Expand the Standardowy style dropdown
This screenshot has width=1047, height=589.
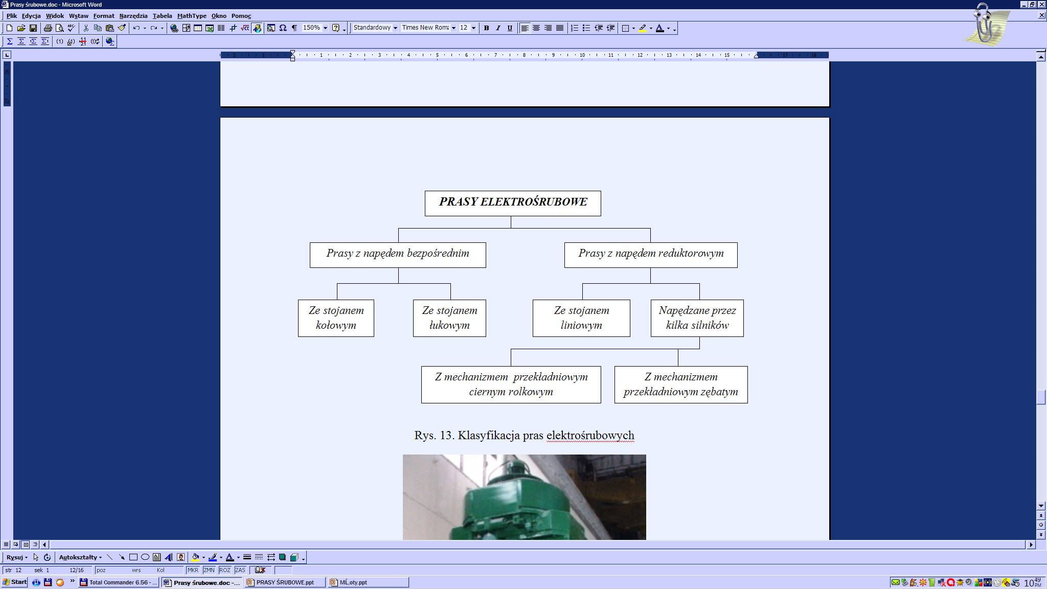click(395, 28)
